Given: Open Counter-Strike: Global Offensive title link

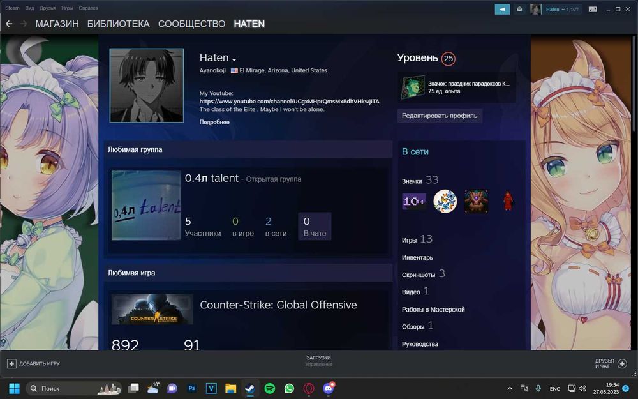Looking at the screenshot, I should 278,305.
